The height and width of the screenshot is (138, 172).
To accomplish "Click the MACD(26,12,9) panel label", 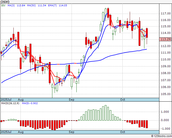I will coord(10,103).
